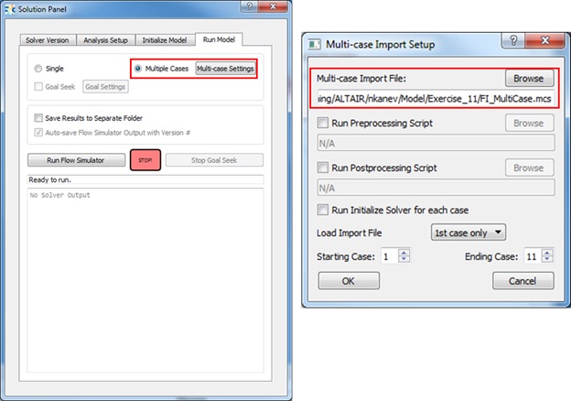The width and height of the screenshot is (571, 401).
Task: Increment the Starting Case spinner
Action: [x=406, y=254]
